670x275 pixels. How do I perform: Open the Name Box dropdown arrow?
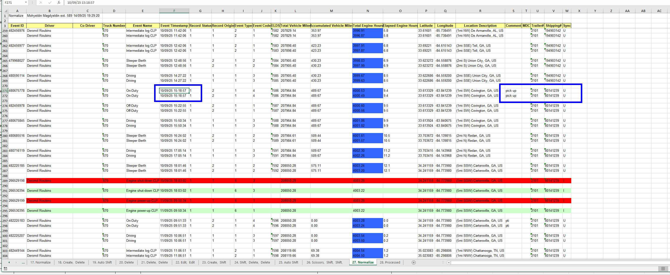coord(26,2)
